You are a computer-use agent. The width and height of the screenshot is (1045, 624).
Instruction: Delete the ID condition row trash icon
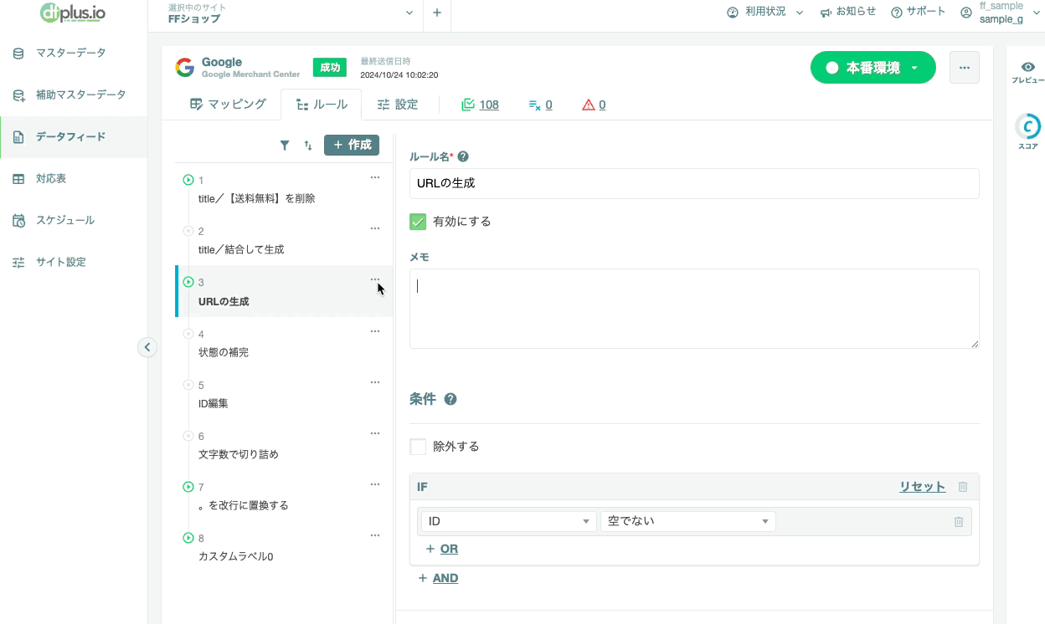point(959,521)
